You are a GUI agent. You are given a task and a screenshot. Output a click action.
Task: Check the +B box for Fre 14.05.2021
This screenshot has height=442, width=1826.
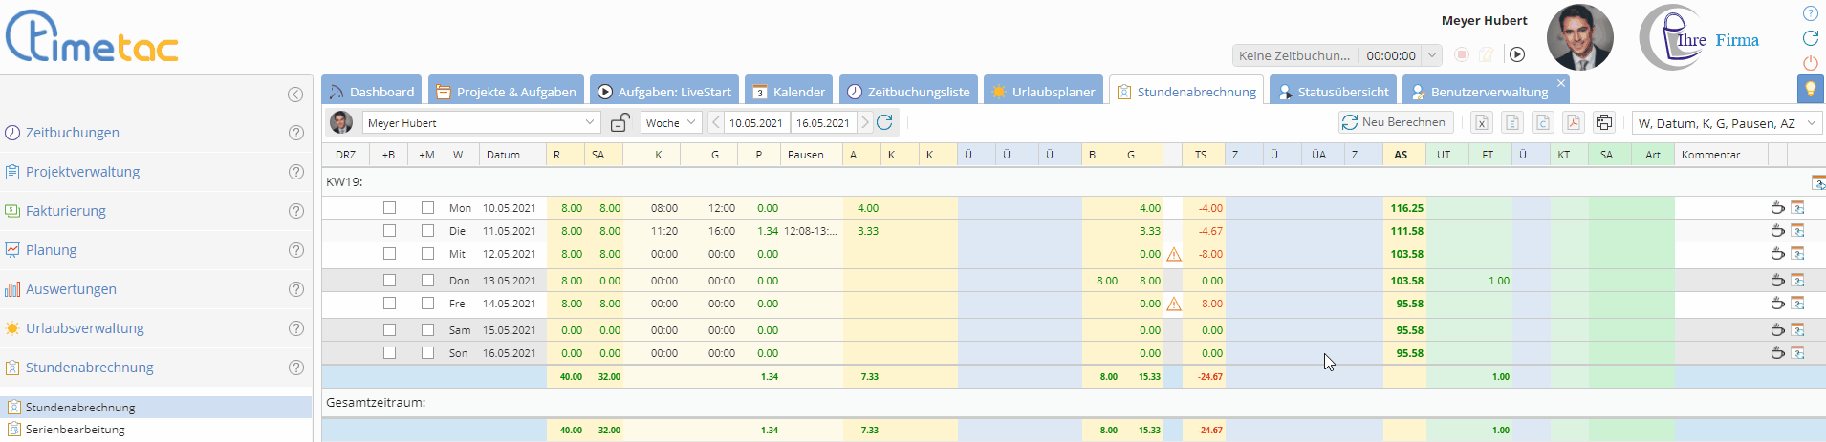click(x=389, y=303)
